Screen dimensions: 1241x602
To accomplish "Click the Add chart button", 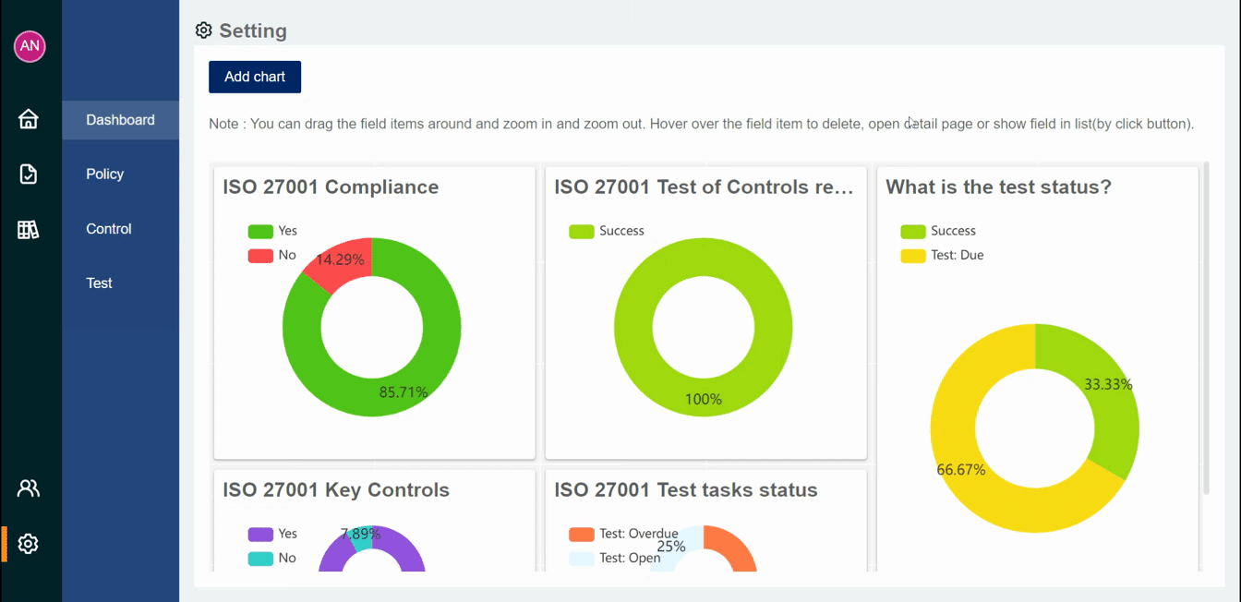I will (255, 77).
